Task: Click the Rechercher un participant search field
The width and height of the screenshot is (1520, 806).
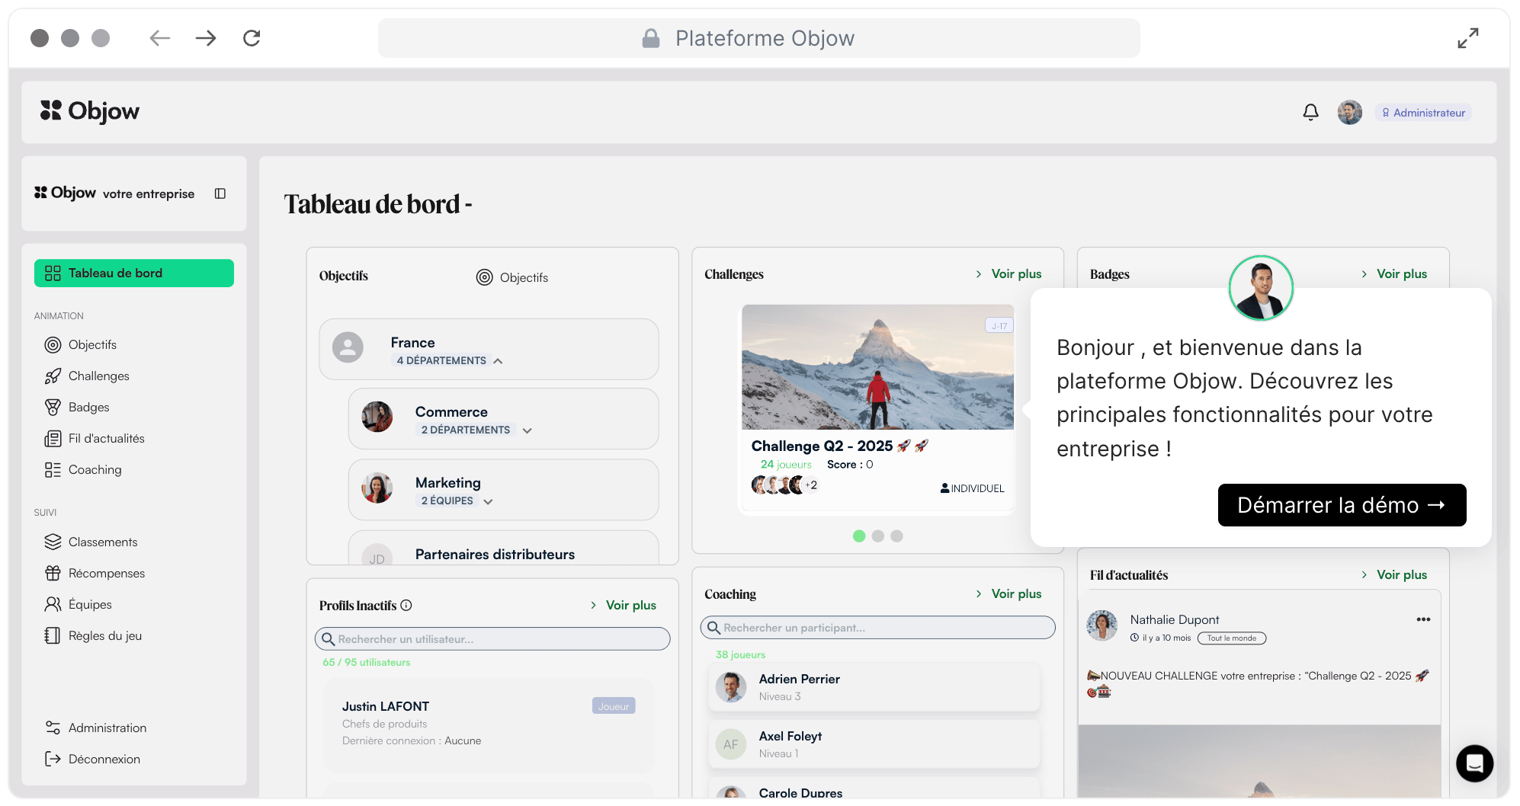Action: [877, 627]
